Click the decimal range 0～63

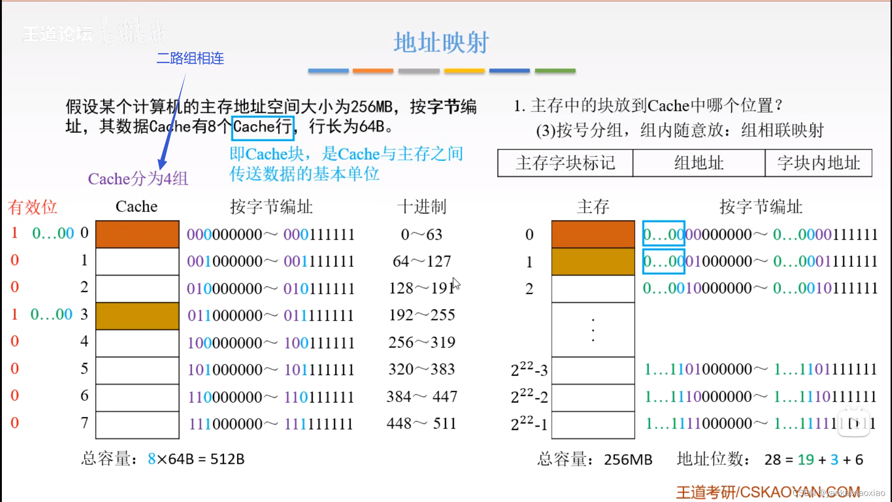pos(422,234)
